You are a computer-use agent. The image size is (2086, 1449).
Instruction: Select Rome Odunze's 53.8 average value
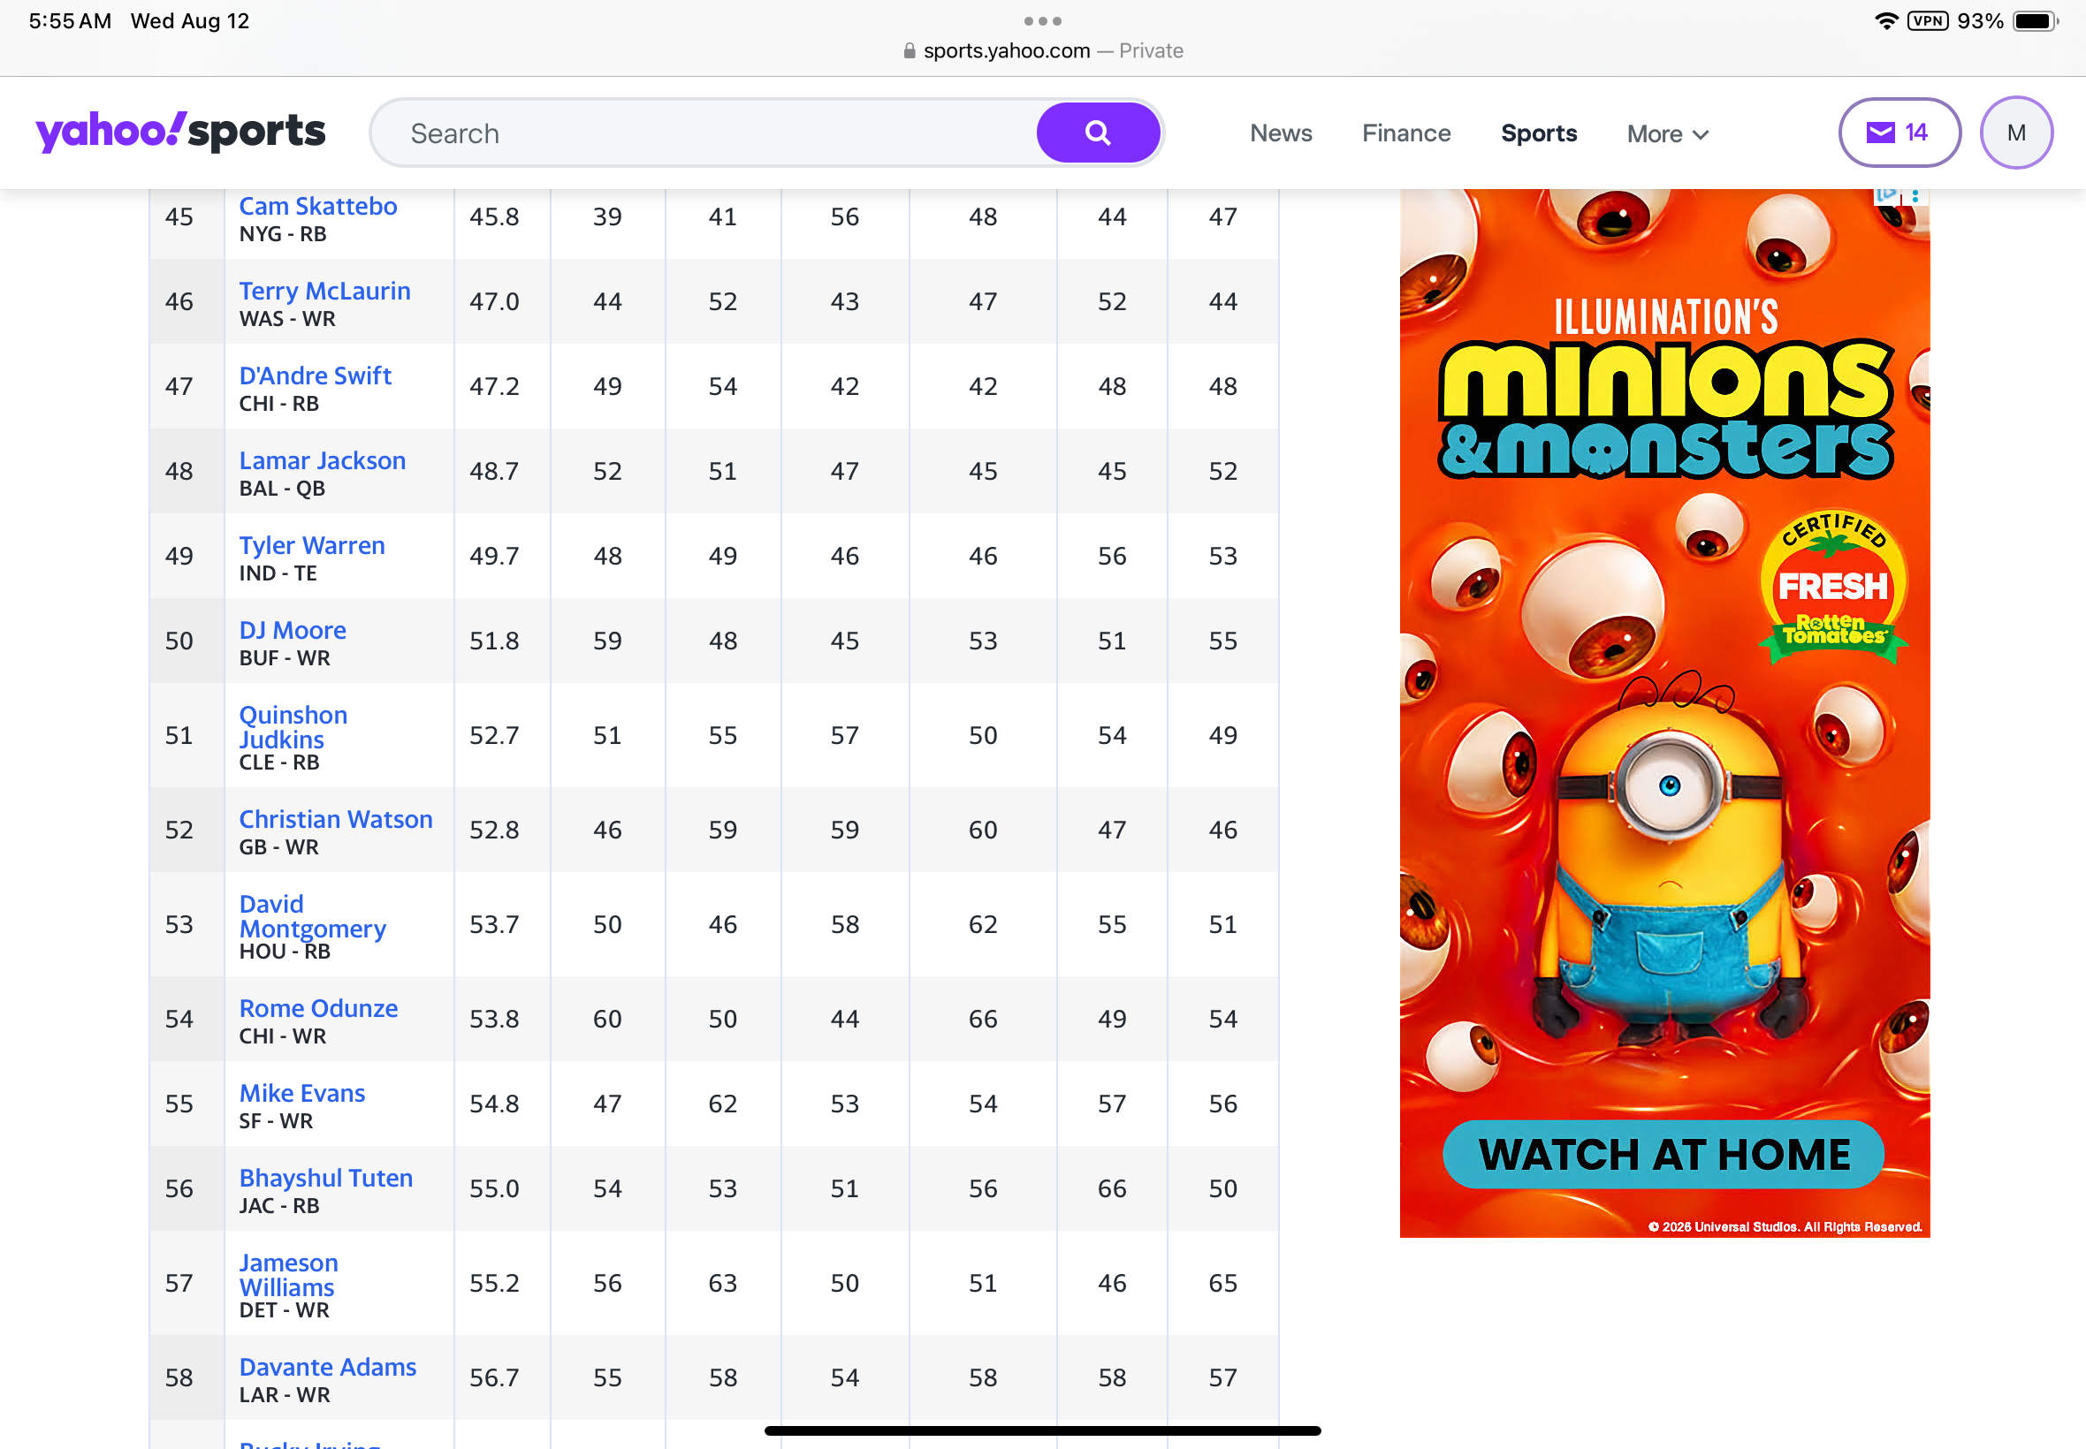494,1018
